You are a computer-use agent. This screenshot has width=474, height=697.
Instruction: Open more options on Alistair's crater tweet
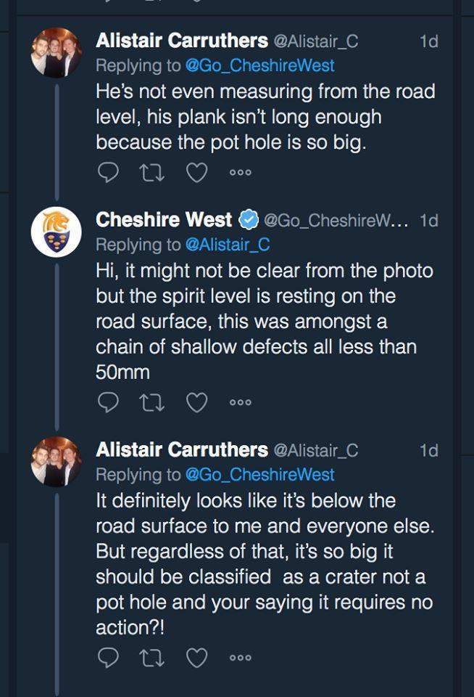tap(240, 657)
